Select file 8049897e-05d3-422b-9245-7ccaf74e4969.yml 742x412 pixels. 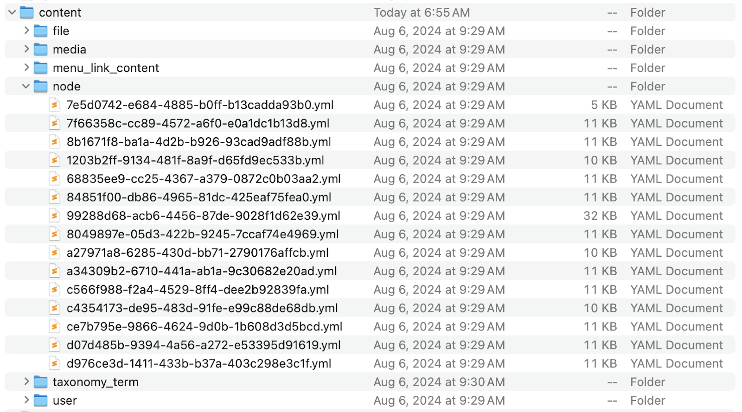pyautogui.click(x=203, y=234)
